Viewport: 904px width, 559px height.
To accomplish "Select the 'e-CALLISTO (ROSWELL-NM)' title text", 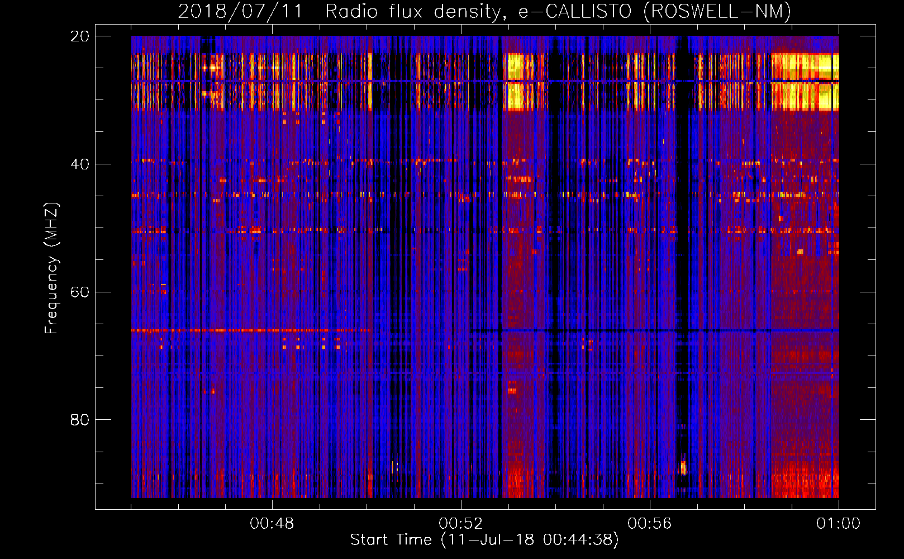I will 655,11.
